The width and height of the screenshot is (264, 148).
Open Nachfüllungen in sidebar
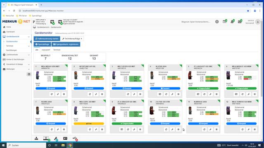pos(12,50)
